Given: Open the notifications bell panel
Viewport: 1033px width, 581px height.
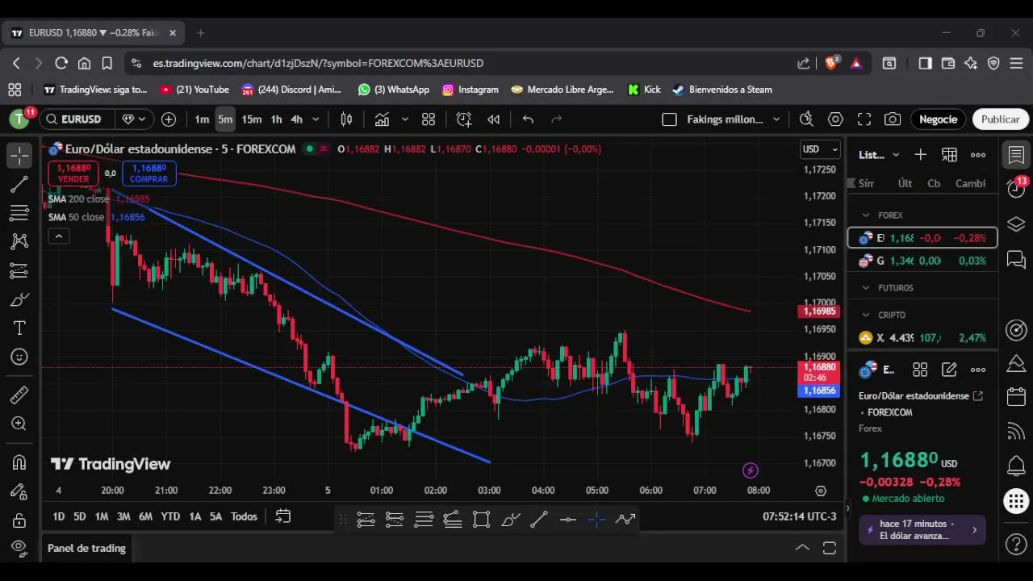Looking at the screenshot, I should [x=1016, y=466].
